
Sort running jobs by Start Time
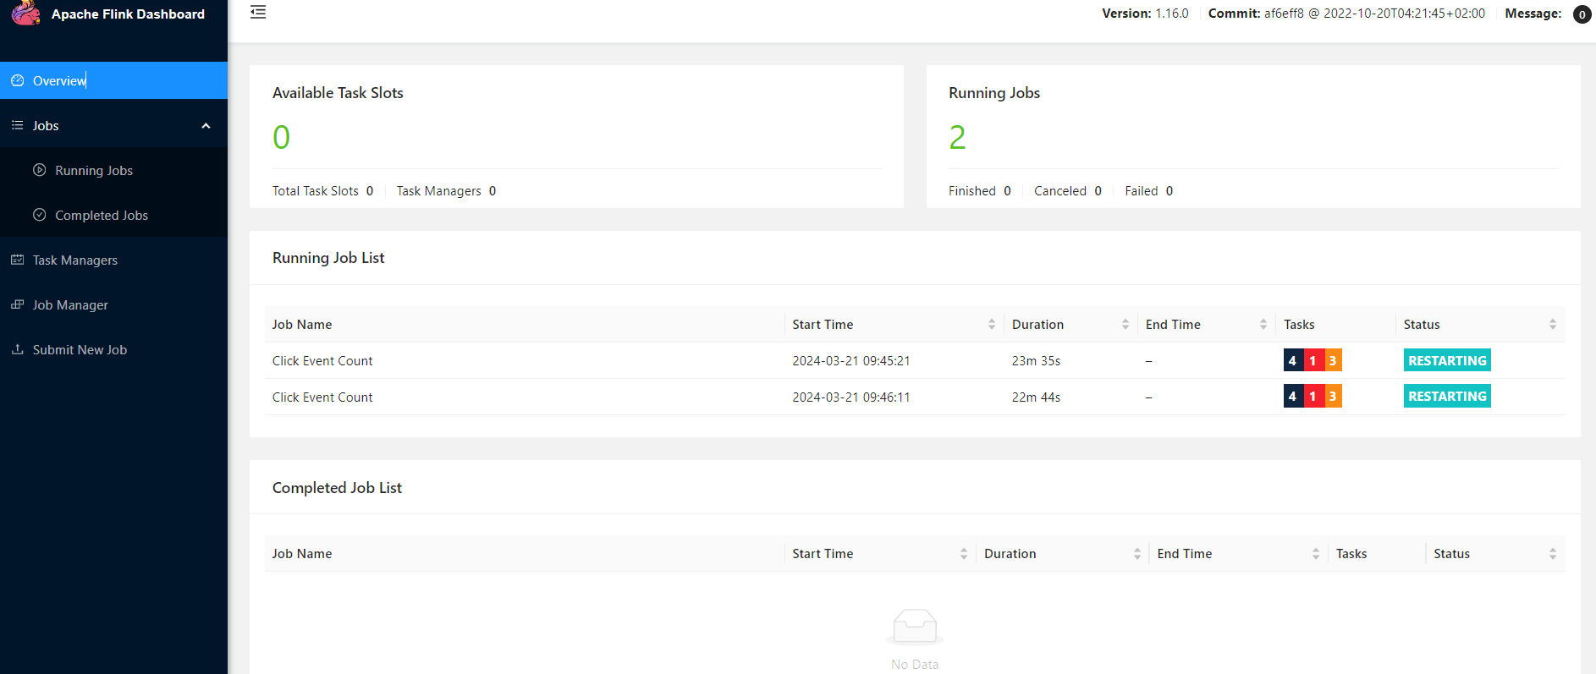coord(992,325)
